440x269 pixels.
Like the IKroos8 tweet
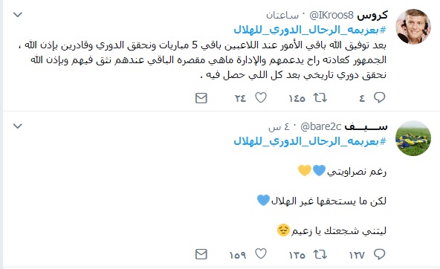(x=261, y=97)
